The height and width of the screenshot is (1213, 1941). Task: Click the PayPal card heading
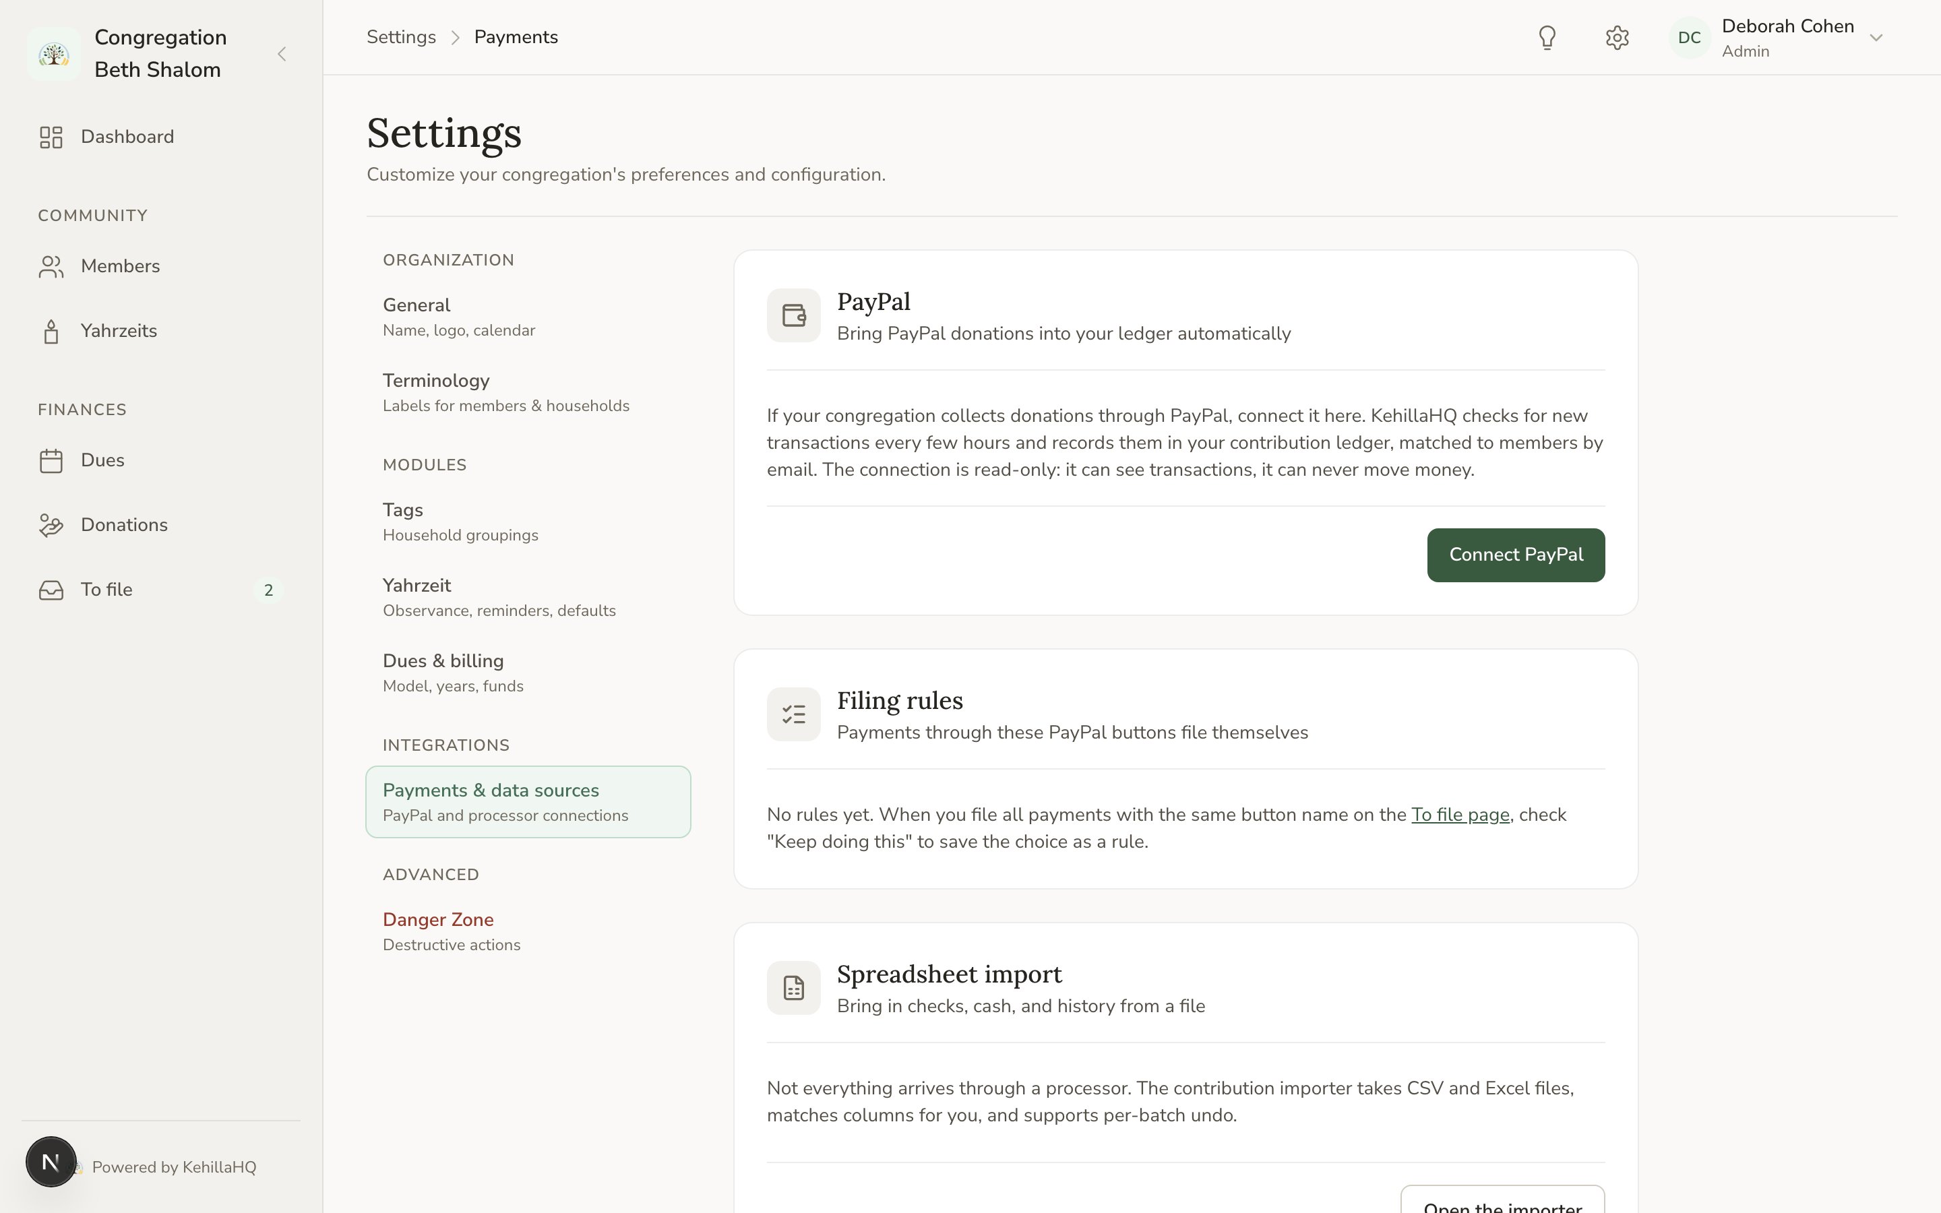pos(873,302)
